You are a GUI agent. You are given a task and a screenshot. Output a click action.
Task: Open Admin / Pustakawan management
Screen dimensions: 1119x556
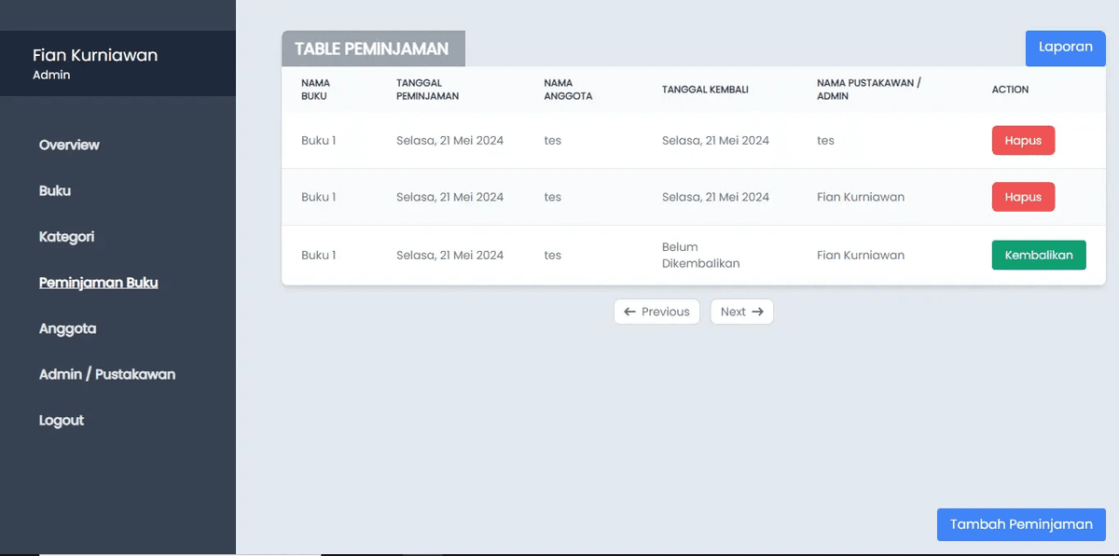tap(107, 374)
